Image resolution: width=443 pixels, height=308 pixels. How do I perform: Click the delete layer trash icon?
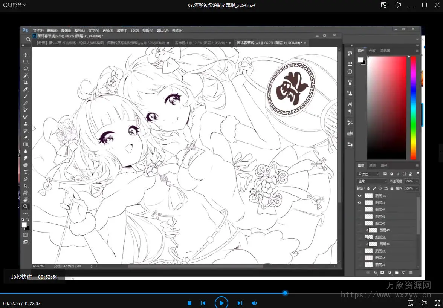411,273
